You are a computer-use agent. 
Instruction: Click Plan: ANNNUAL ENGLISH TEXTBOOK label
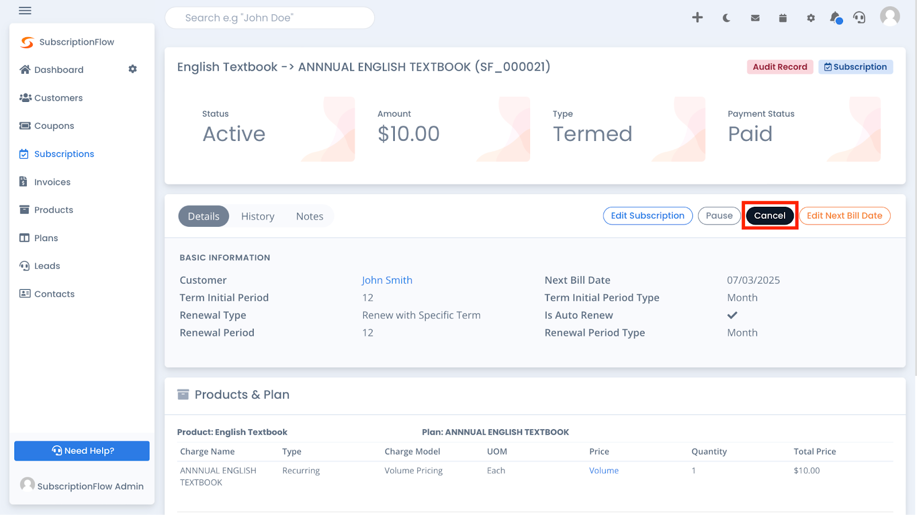pos(495,432)
